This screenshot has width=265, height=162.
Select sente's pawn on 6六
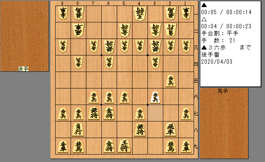109,97
